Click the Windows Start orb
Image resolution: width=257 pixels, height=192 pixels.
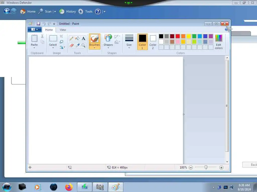7,187
